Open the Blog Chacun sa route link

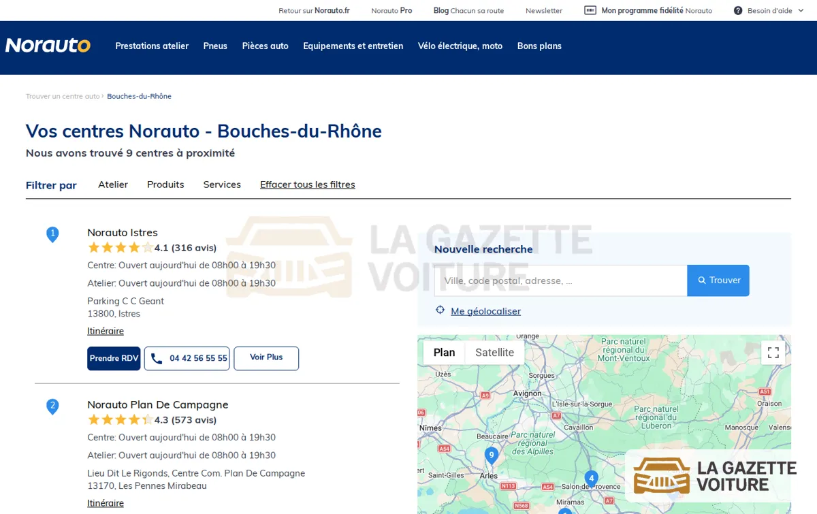point(468,11)
